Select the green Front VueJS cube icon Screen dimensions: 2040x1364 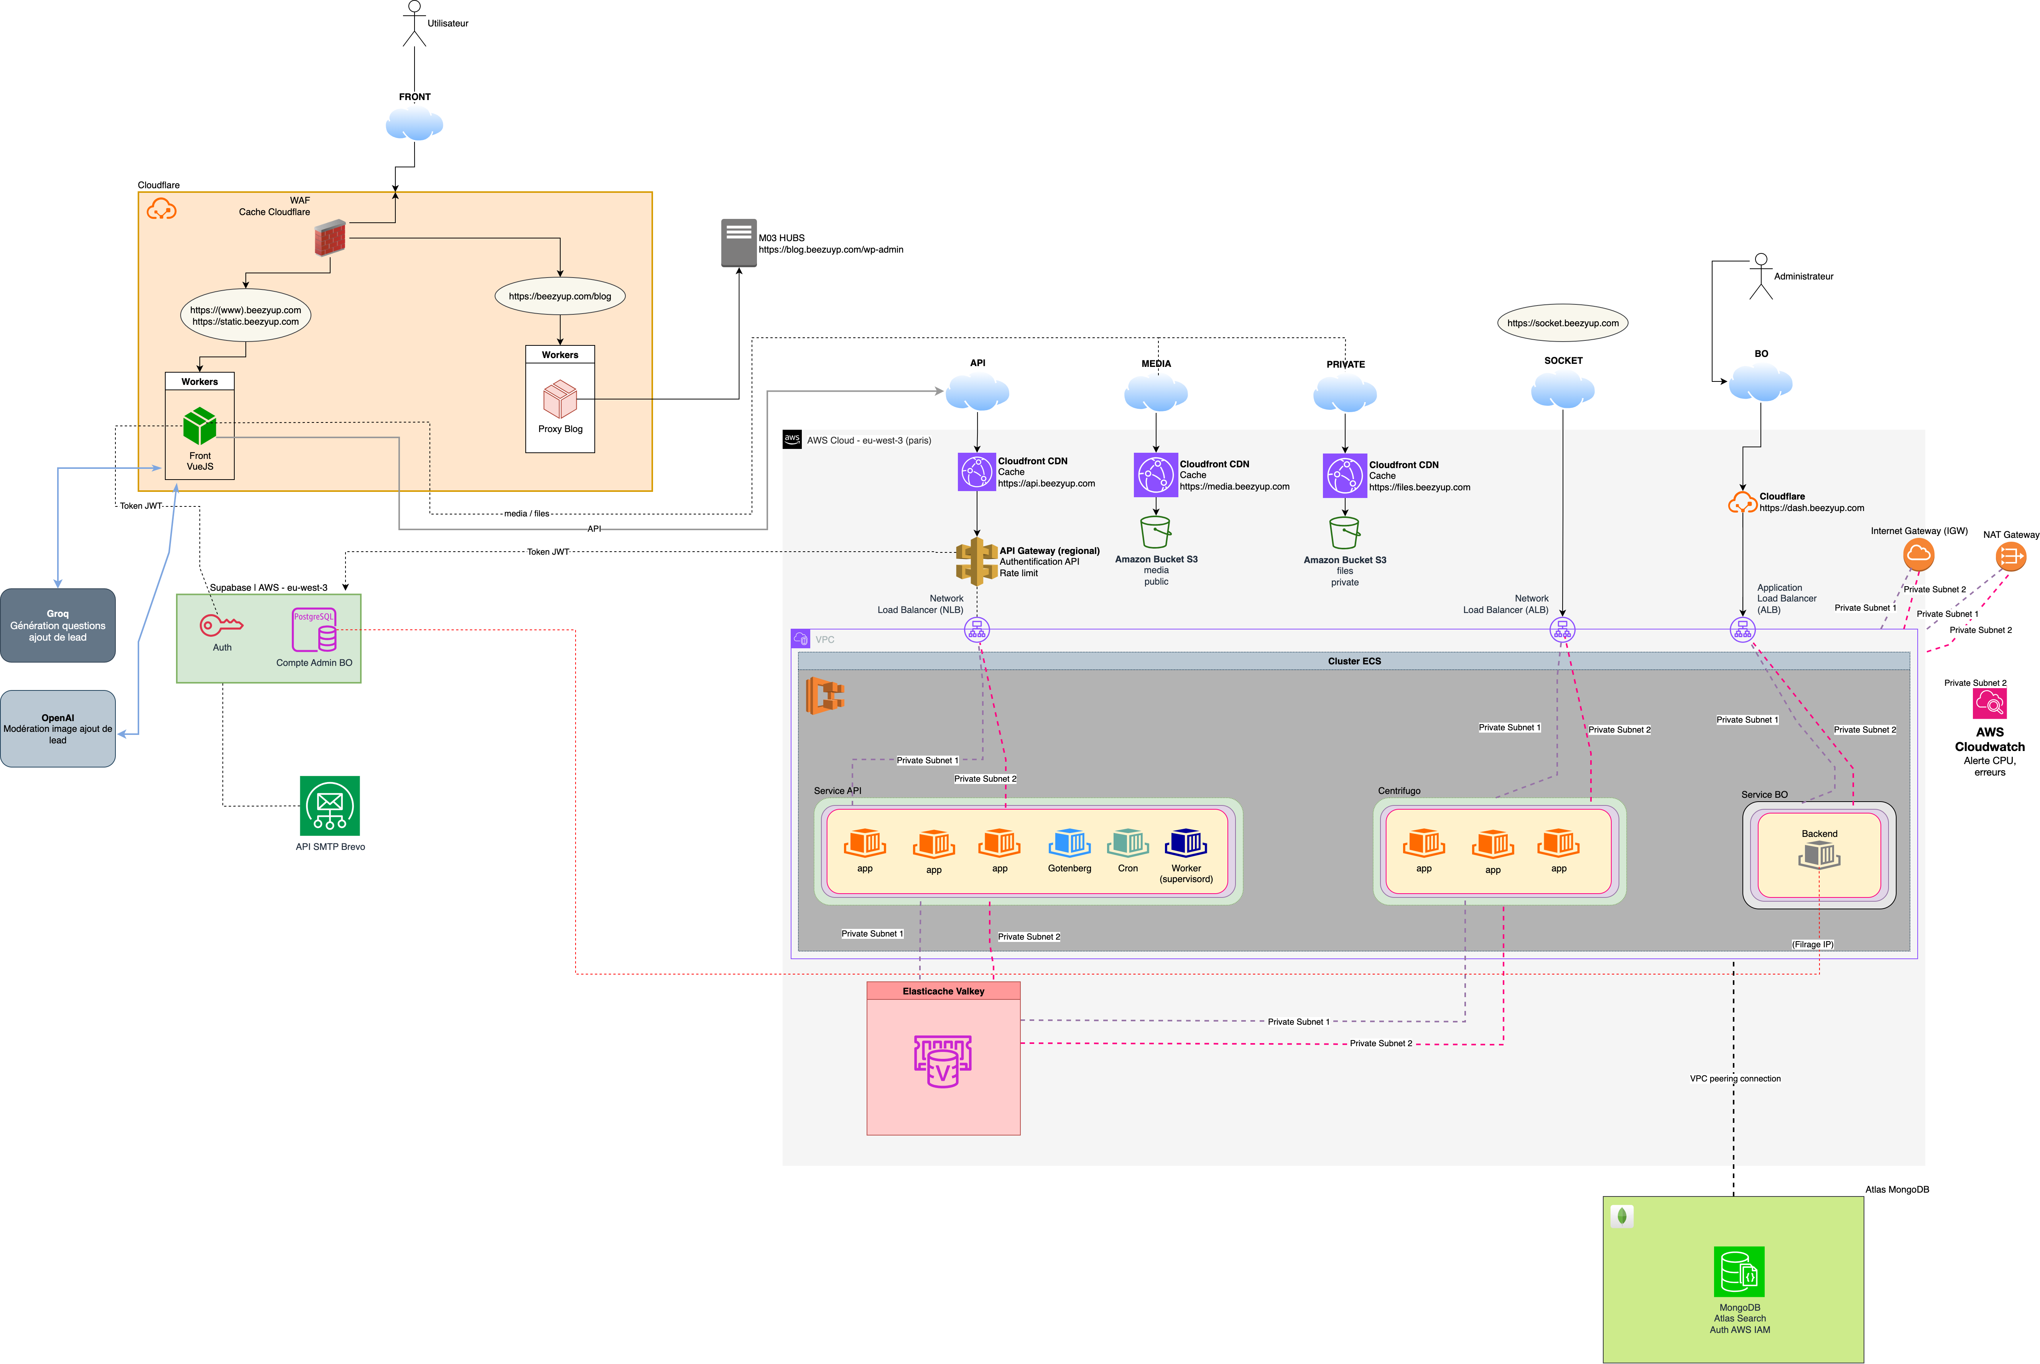point(200,426)
